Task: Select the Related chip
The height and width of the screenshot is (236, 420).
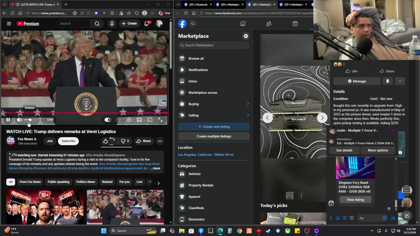Action: point(107,182)
